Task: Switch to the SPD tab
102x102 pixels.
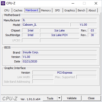Action: pyautogui.click(x=57, y=10)
